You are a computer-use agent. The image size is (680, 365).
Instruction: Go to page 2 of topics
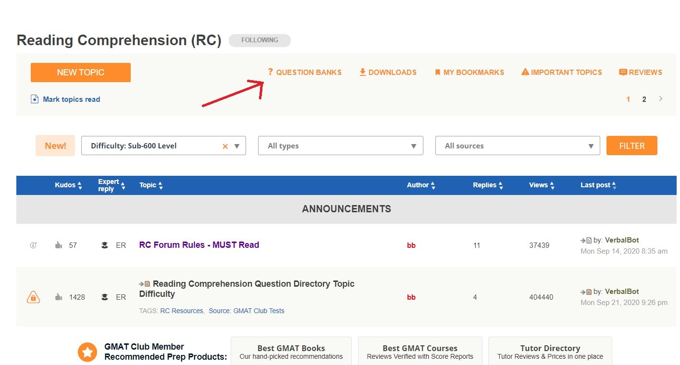644,99
